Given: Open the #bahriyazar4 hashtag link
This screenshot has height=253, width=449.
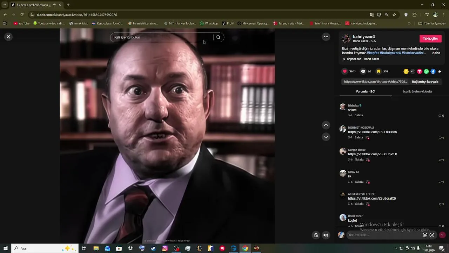Looking at the screenshot, I should click(390, 53).
